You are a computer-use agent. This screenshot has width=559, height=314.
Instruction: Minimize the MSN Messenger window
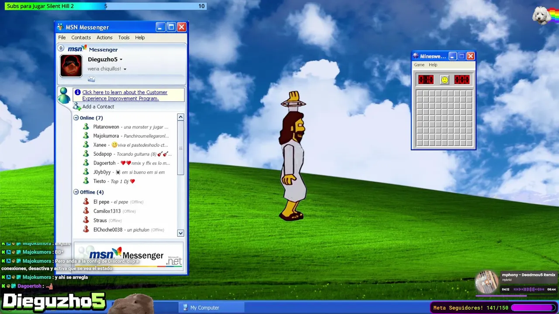(160, 27)
